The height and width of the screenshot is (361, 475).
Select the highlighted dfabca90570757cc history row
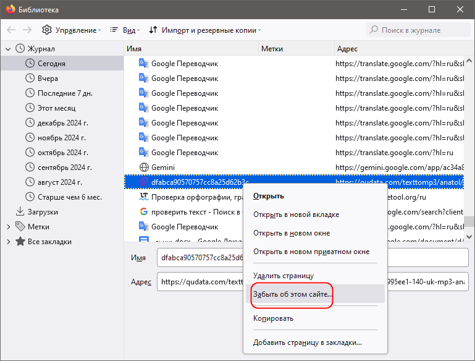(x=294, y=182)
